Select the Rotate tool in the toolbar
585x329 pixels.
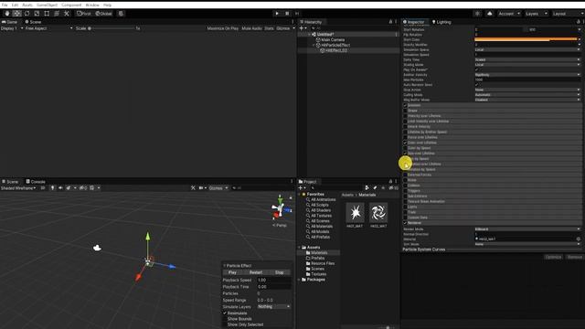[x=27, y=14]
